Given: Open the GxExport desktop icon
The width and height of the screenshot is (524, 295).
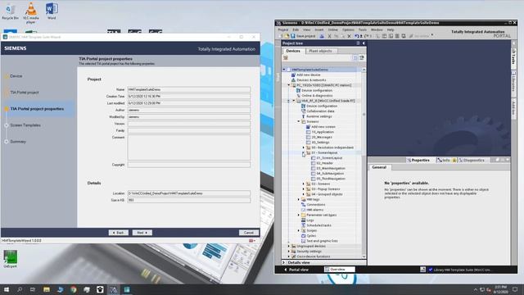Looking at the screenshot, I should point(10,259).
